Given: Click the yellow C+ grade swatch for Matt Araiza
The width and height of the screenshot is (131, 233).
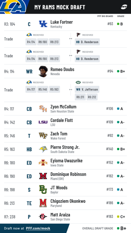Looking at the screenshot, I should pyautogui.click(x=118, y=217).
